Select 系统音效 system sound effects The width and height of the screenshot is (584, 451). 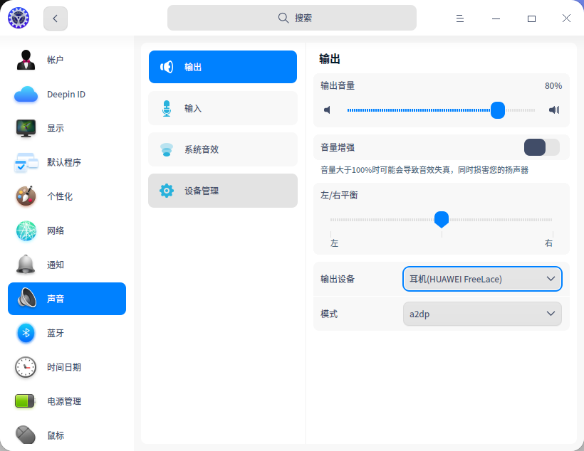click(x=222, y=149)
